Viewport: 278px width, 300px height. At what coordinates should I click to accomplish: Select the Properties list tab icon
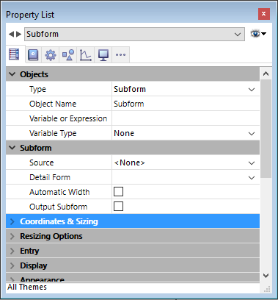point(14,54)
